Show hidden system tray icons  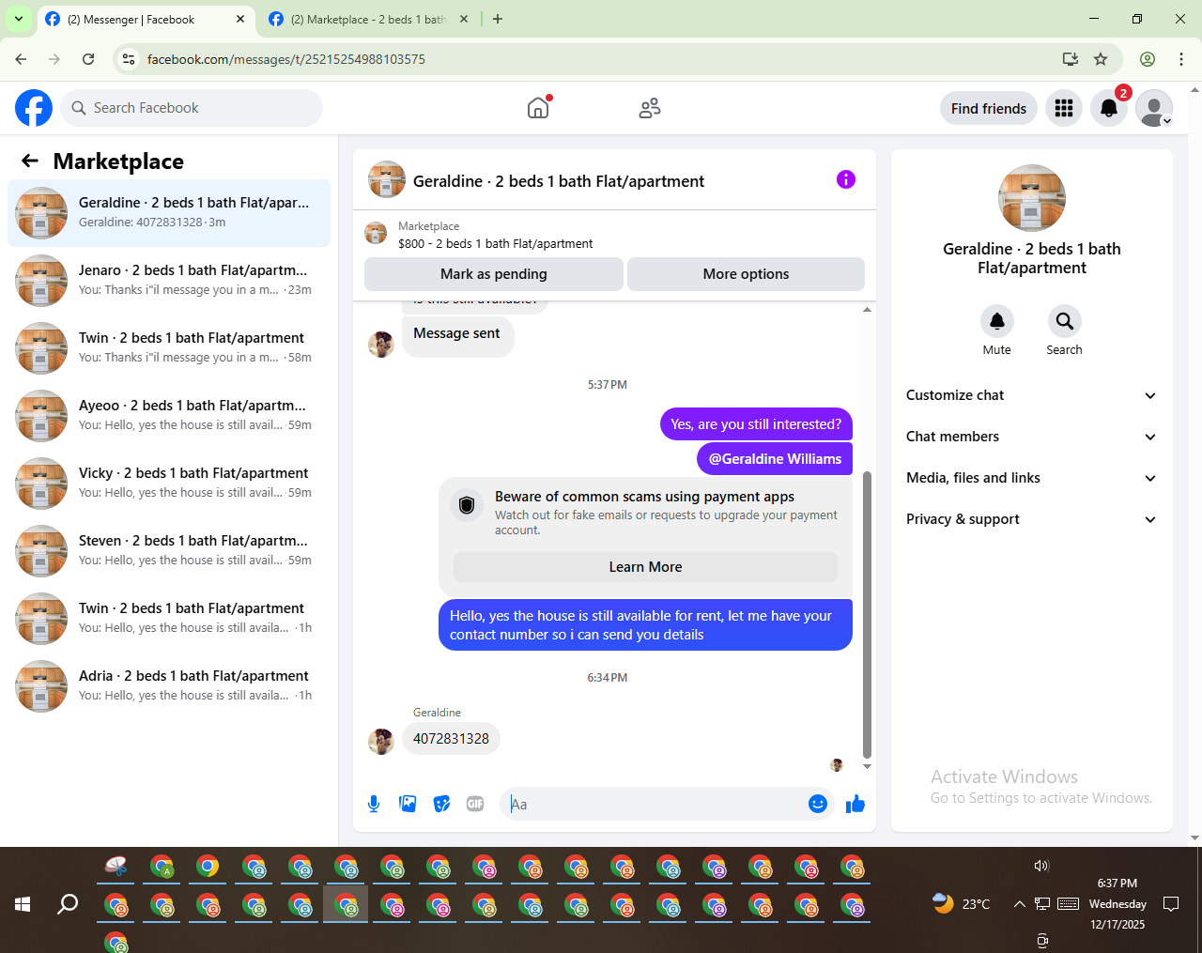tap(1019, 904)
